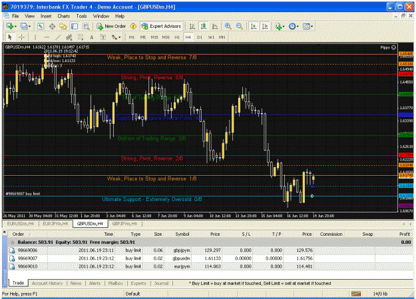The width and height of the screenshot is (416, 299).
Task: Select the arrow cursor tool
Action: pyautogui.click(x=10, y=37)
